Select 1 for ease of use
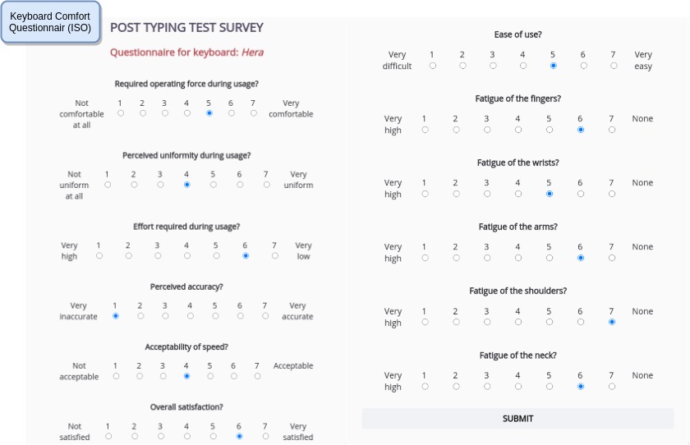Viewport: 690px width, 445px height. click(x=433, y=66)
